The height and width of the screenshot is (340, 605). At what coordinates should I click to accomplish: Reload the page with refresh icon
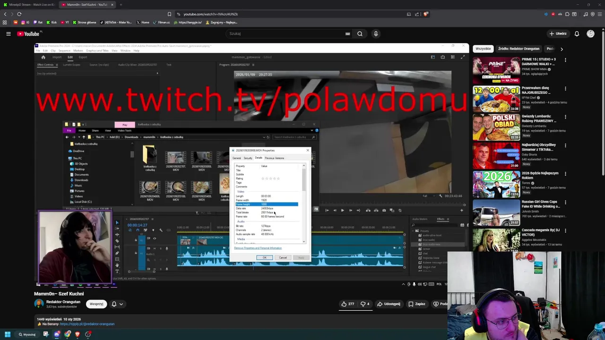[x=19, y=14]
